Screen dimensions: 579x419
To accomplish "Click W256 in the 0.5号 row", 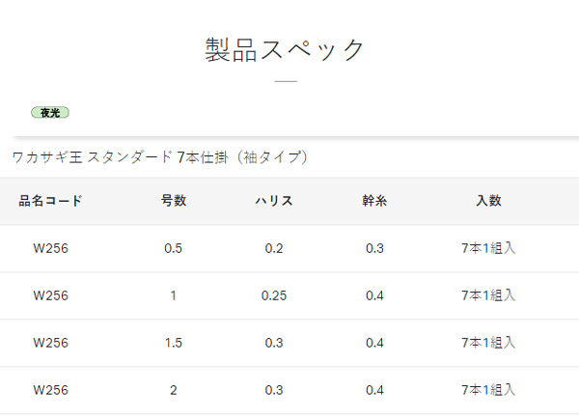I will tap(50, 248).
